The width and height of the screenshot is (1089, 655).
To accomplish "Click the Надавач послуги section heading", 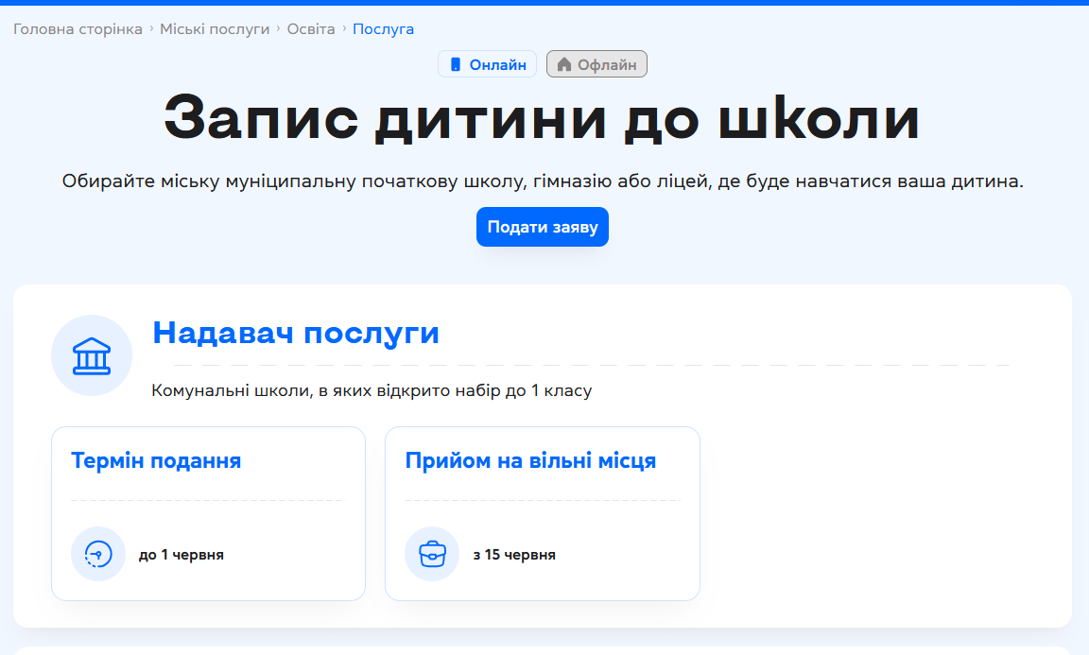I will 297,333.
